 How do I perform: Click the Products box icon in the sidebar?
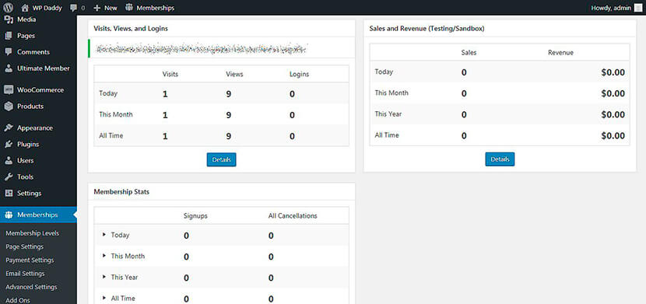click(9, 107)
